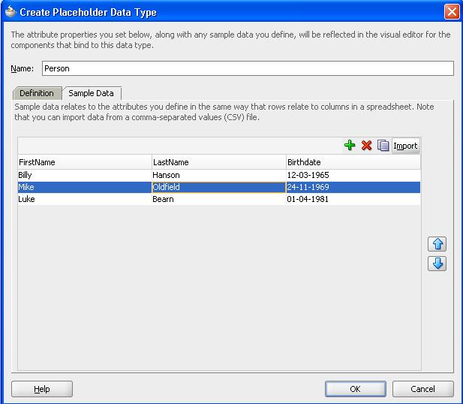Click the LastName column header
The width and height of the screenshot is (463, 404).
tap(218, 162)
